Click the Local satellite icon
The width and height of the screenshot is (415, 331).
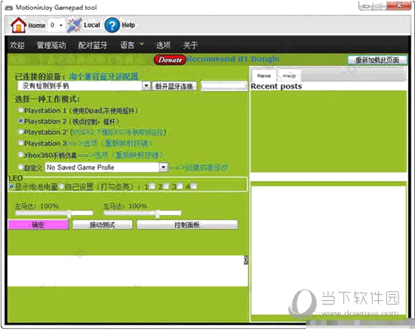75,25
